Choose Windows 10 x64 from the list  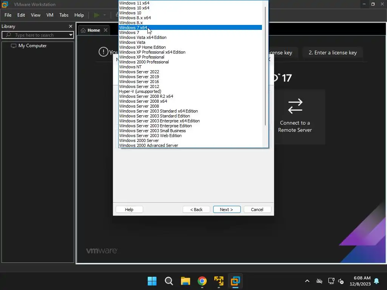[190, 8]
